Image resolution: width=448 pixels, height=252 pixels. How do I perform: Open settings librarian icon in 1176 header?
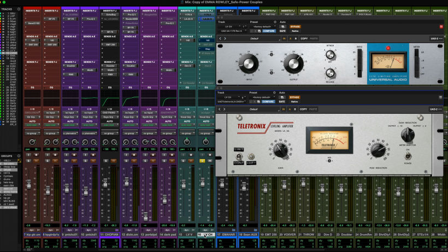259,31
